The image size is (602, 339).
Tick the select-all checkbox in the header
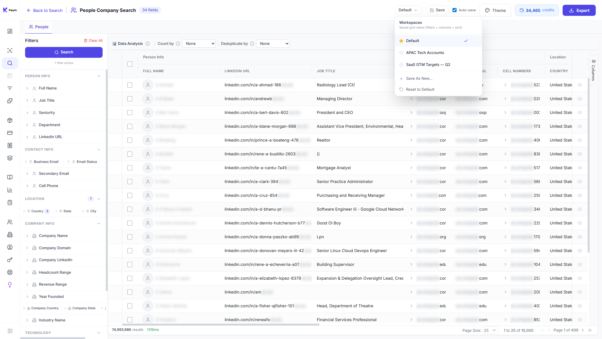click(x=130, y=64)
